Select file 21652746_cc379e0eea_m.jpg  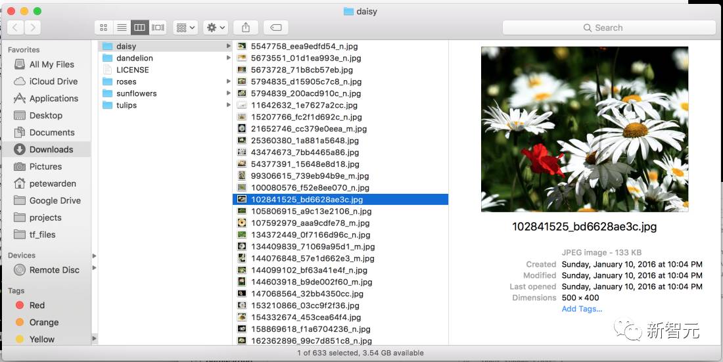[340, 129]
